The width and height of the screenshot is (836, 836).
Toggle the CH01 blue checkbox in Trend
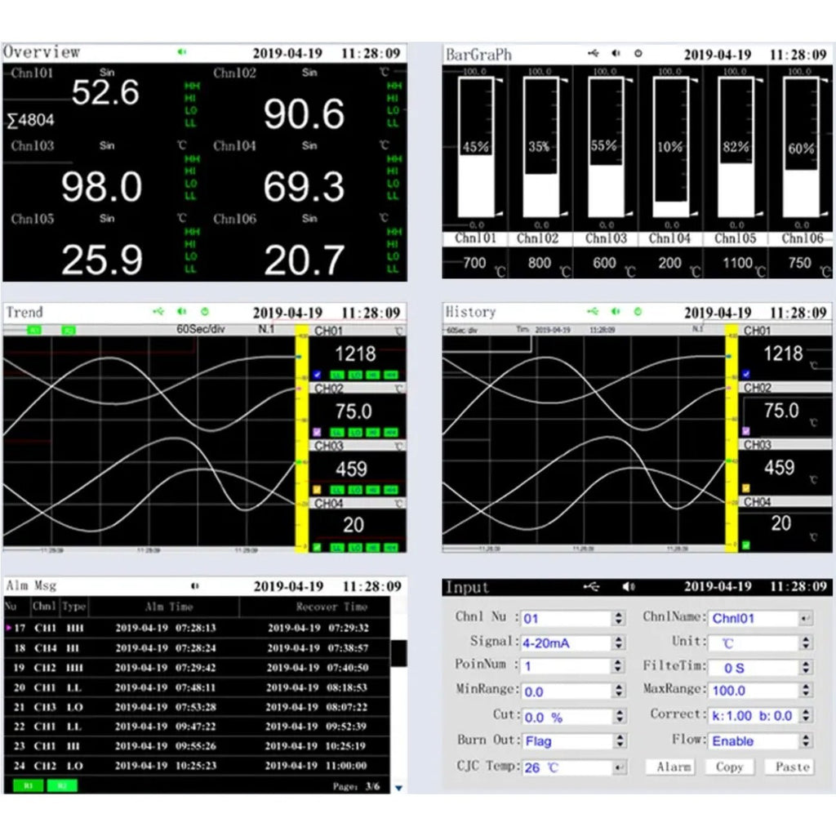[318, 375]
